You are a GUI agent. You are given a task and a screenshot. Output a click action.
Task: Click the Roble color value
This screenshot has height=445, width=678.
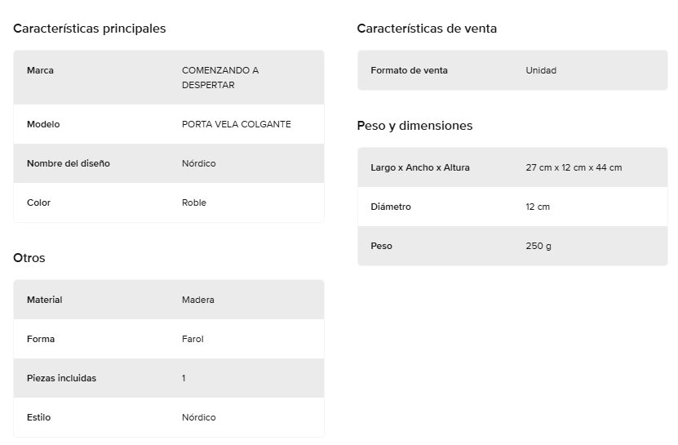click(193, 202)
